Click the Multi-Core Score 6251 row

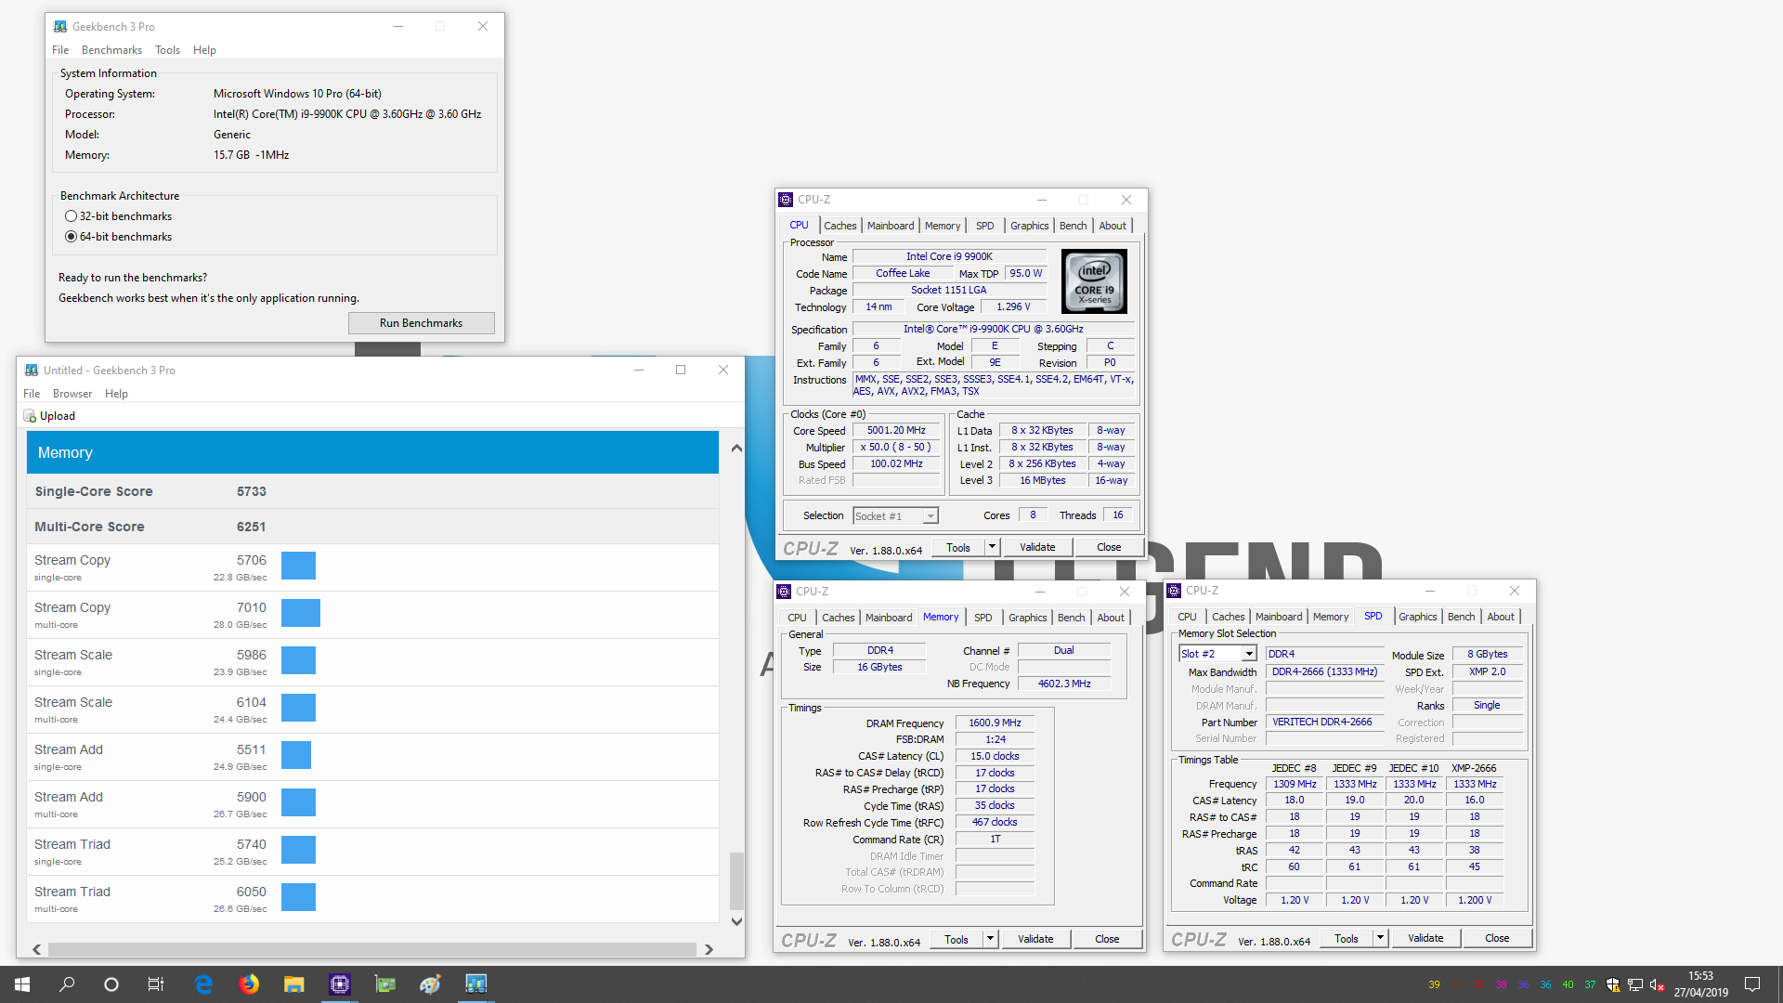click(372, 527)
